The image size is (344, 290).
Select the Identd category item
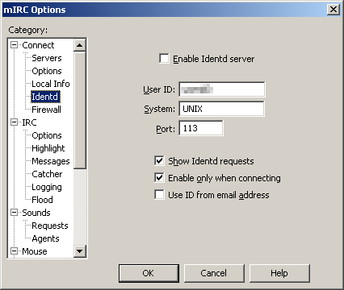coord(44,97)
